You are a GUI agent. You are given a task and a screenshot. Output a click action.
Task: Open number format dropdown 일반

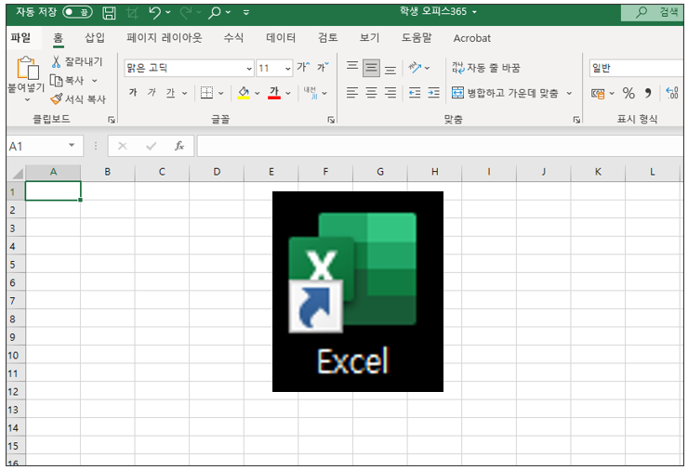click(x=636, y=68)
